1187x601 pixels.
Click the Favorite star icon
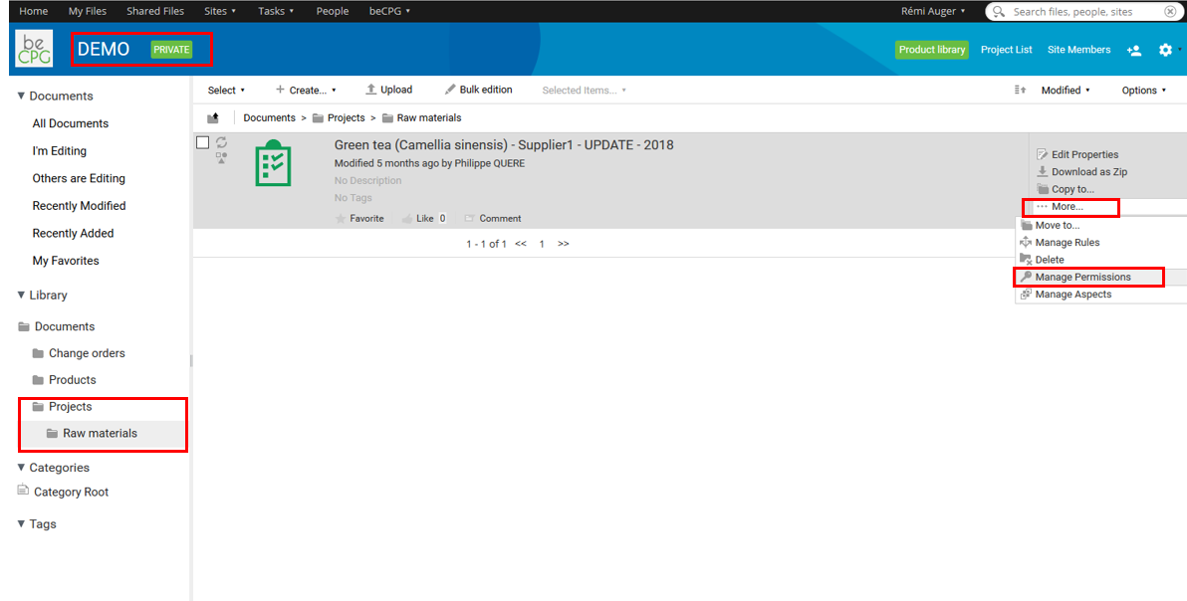coord(341,219)
